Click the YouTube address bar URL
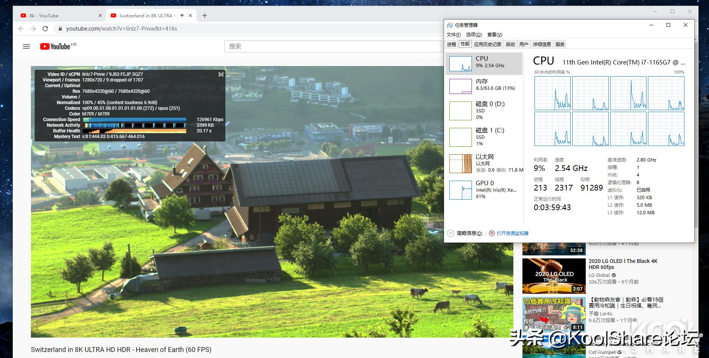This screenshot has height=358, width=709. click(x=122, y=29)
